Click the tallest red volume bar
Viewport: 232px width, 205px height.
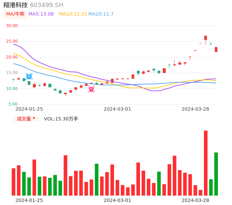pyautogui.click(x=206, y=163)
